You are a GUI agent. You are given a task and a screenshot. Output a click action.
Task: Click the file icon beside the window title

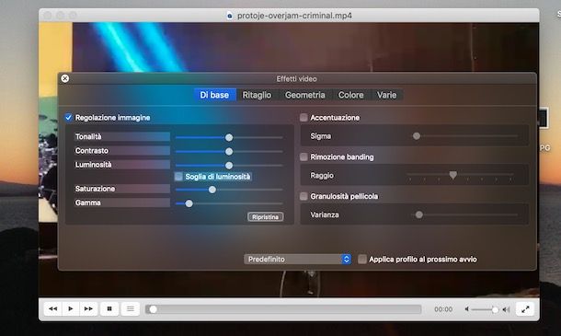pyautogui.click(x=230, y=16)
